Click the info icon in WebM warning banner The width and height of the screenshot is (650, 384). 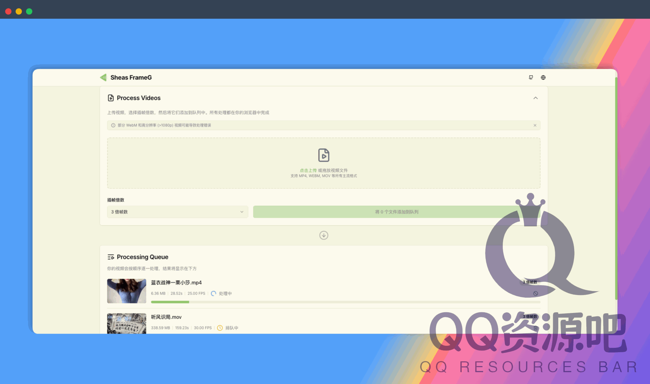(x=113, y=125)
